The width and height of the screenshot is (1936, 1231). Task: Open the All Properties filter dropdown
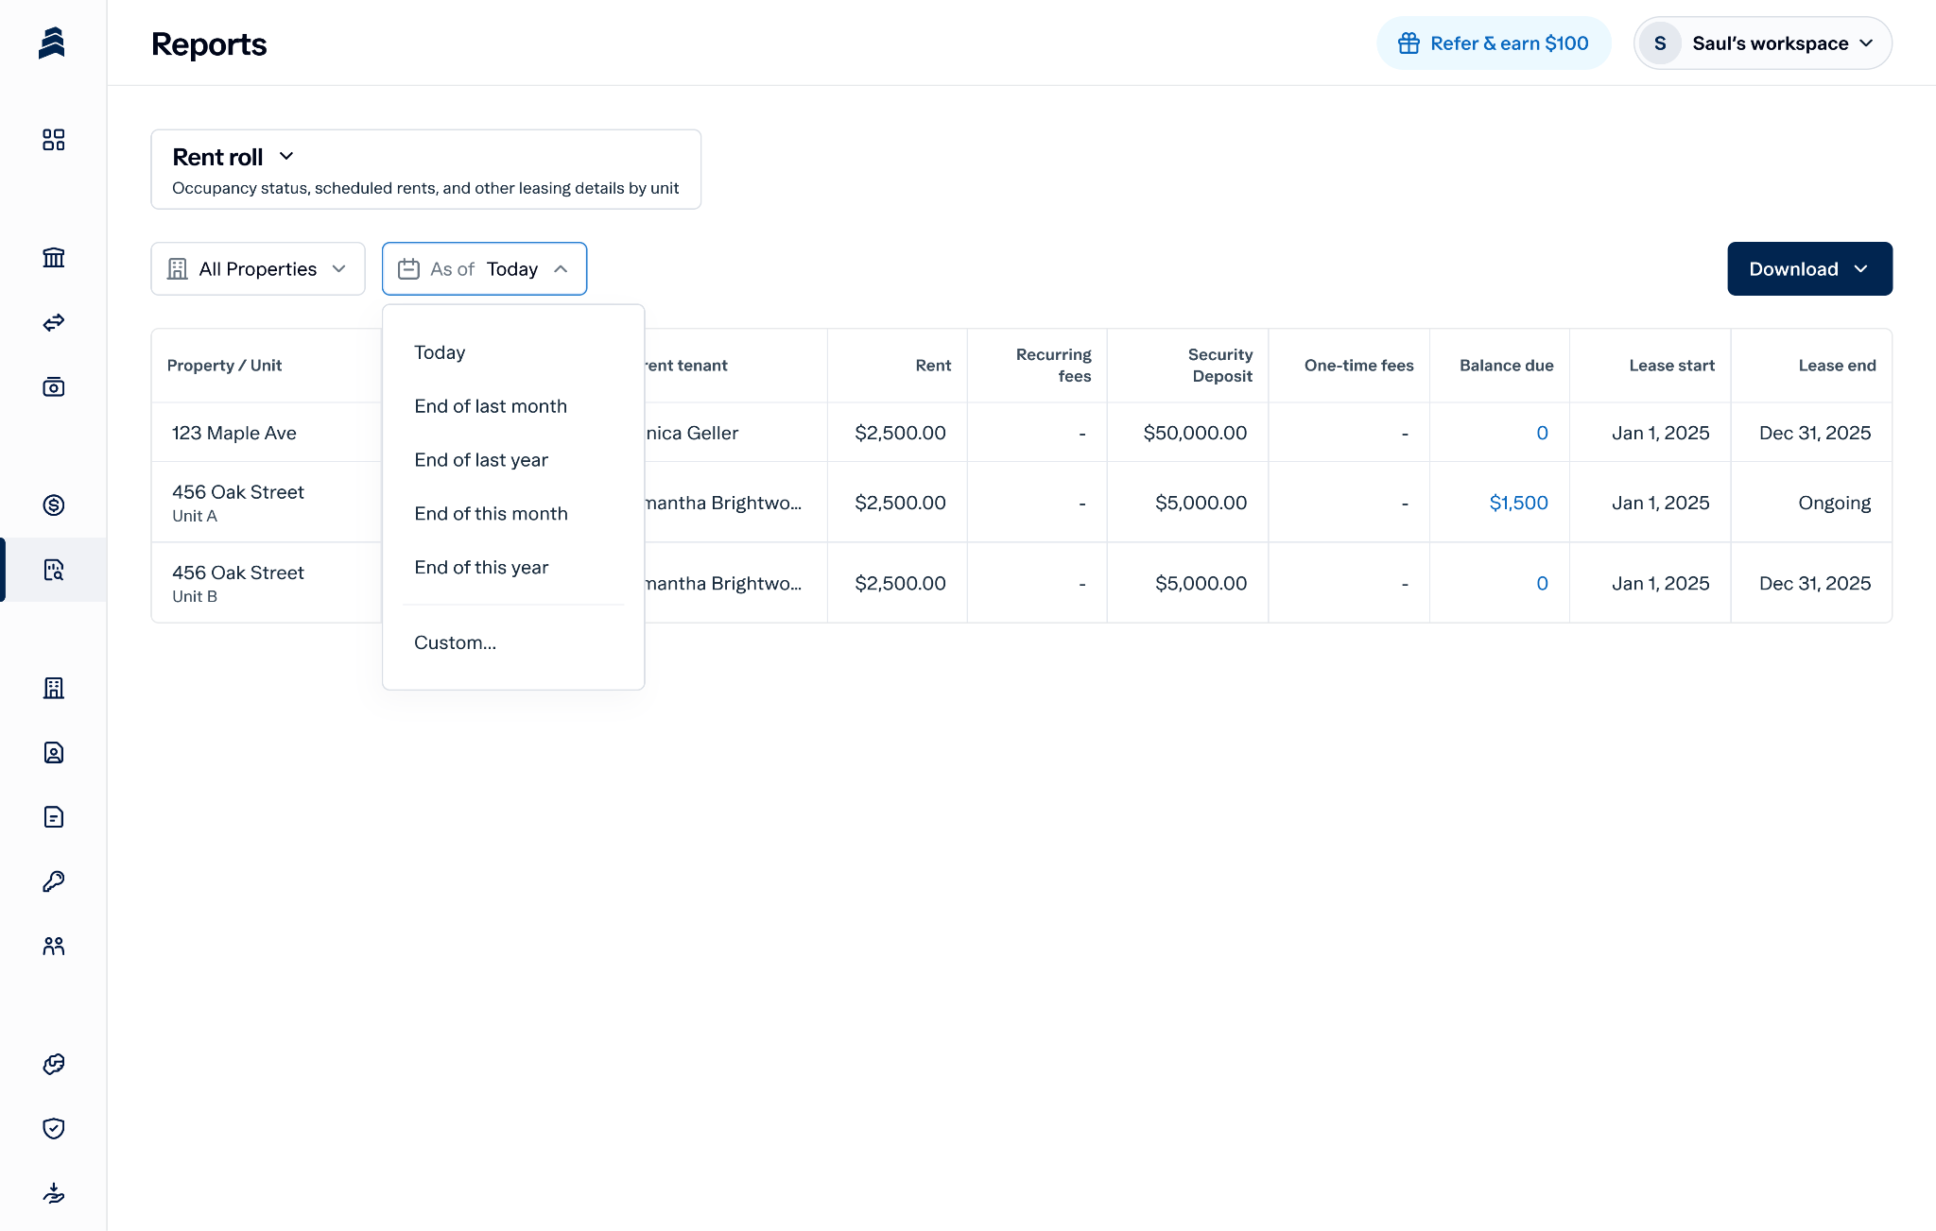[x=258, y=269]
